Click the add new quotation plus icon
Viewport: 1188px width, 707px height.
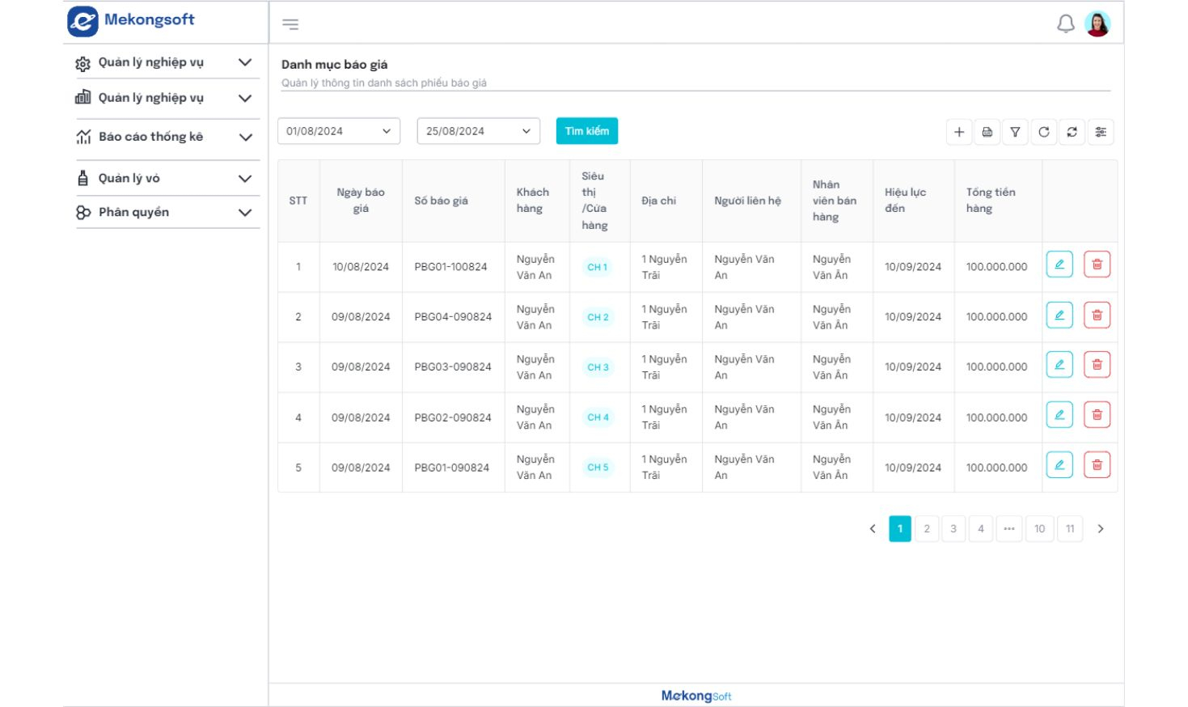tap(959, 132)
